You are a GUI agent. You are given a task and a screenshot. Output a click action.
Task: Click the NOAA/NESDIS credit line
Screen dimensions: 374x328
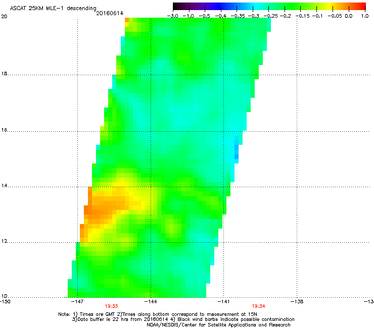click(218, 325)
